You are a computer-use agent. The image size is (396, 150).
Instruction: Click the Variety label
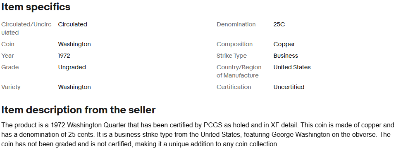(x=11, y=87)
